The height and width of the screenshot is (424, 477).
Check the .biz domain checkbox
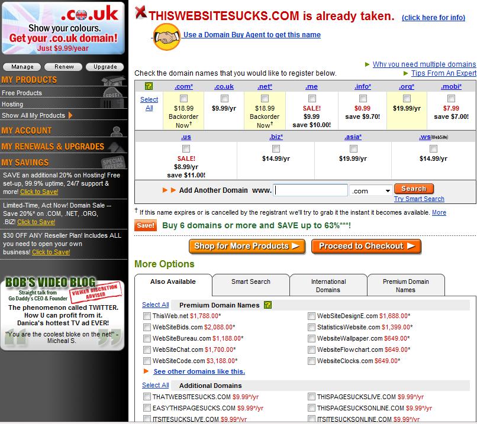[x=276, y=148]
